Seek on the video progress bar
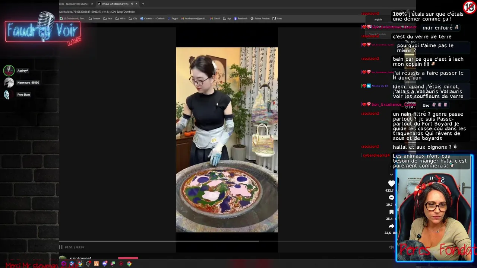 click(227, 241)
